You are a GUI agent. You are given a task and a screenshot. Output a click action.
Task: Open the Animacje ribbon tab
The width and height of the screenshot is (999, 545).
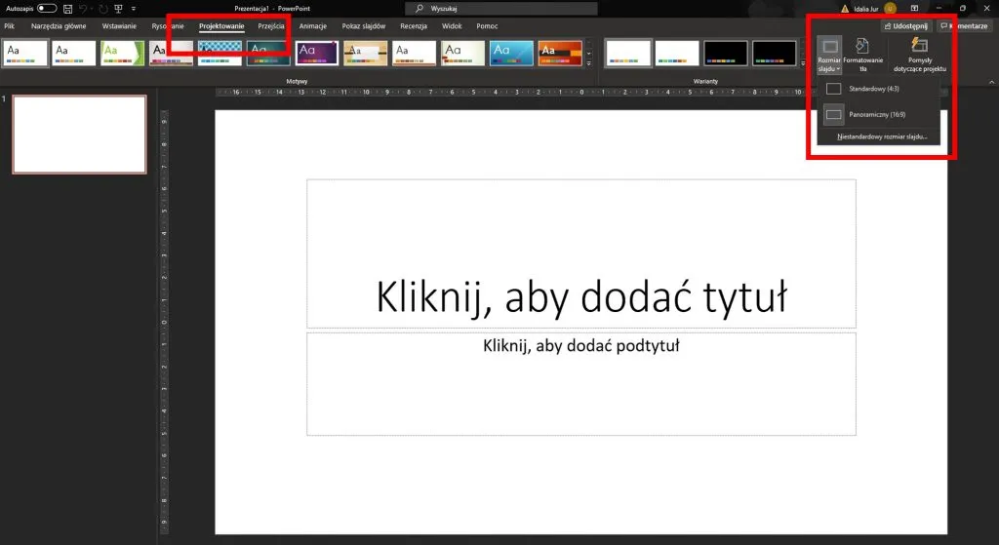tap(313, 26)
